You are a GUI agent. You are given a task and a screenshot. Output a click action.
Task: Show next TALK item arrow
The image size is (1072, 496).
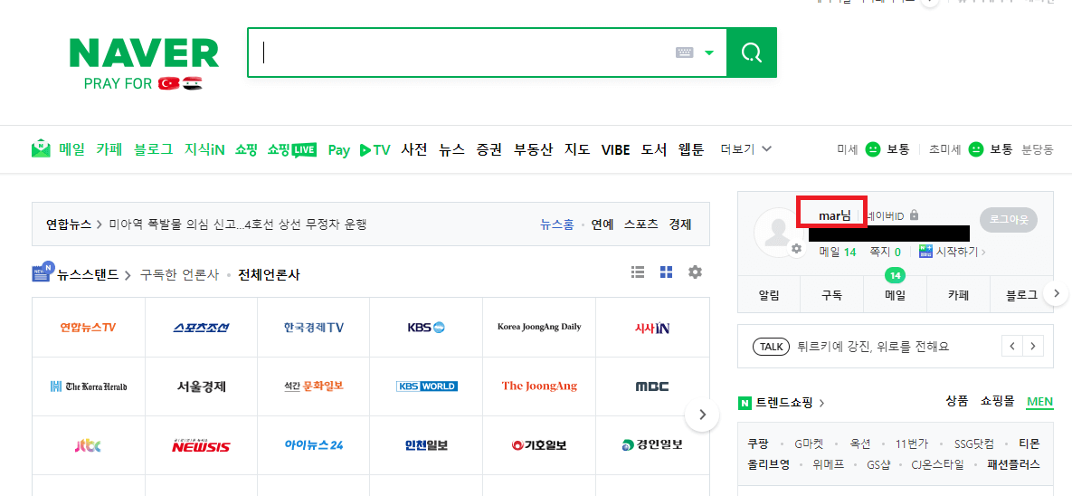[1034, 346]
